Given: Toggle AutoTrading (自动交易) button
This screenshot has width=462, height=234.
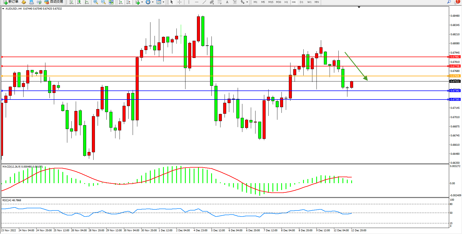Looking at the screenshot, I should [x=54, y=2].
